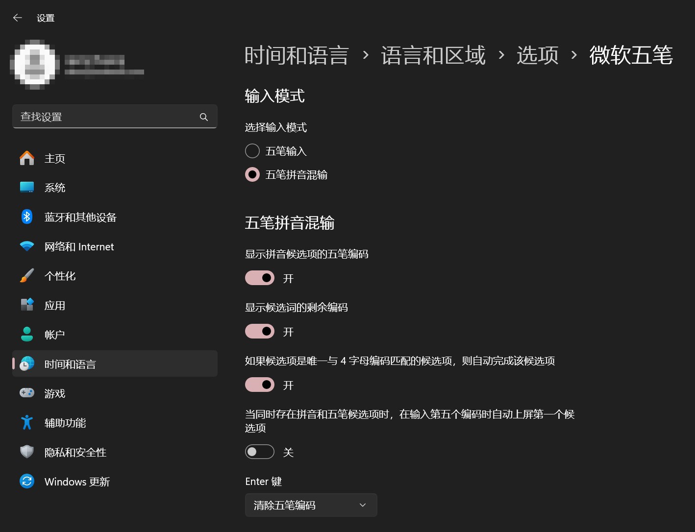Click the 应用 apps icon

[x=27, y=305]
